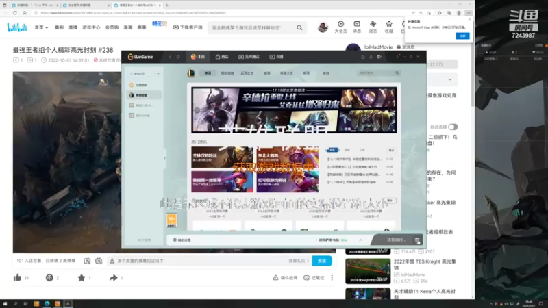The image size is (548, 308).
Task: Select the 资讯 tab in the League of Legends page
Action: click(208, 73)
